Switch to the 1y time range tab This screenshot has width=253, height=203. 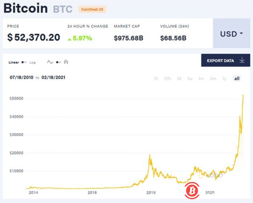(x=224, y=79)
